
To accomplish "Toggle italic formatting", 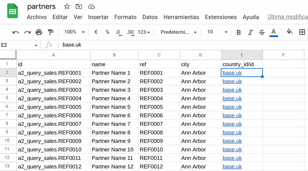I will pyautogui.click(x=250, y=32).
